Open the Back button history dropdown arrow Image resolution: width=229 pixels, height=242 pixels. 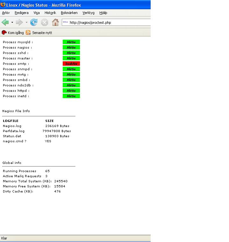(x=12, y=23)
